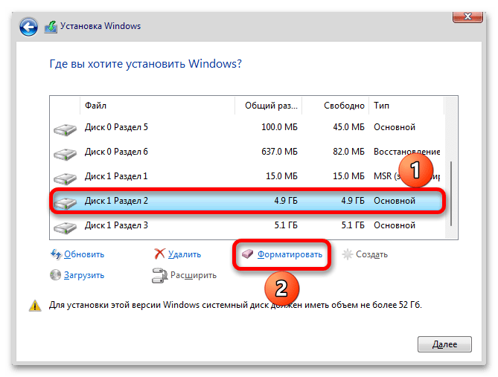Screen dimensions: 498x377
Task: Open the Обновить link
Action: point(84,254)
